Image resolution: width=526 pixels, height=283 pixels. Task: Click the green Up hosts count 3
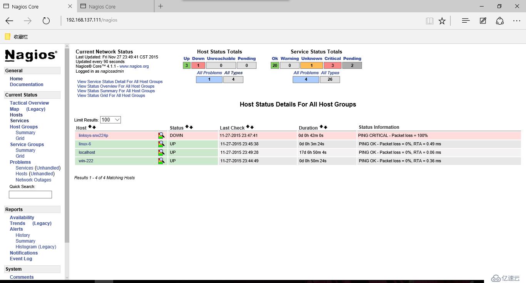click(x=187, y=65)
